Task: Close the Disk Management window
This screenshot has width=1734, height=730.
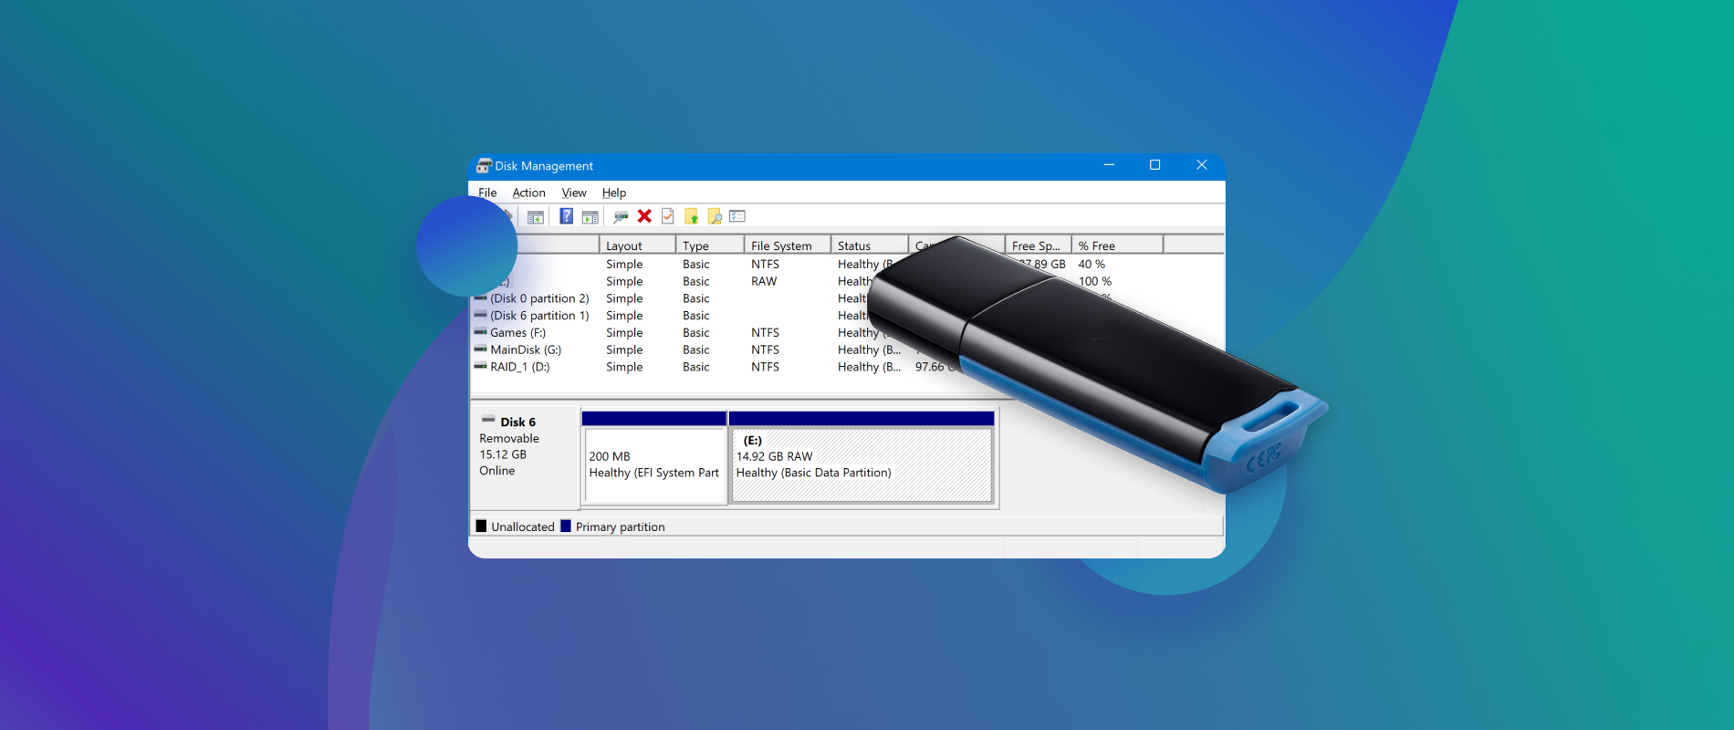Action: tap(1201, 165)
